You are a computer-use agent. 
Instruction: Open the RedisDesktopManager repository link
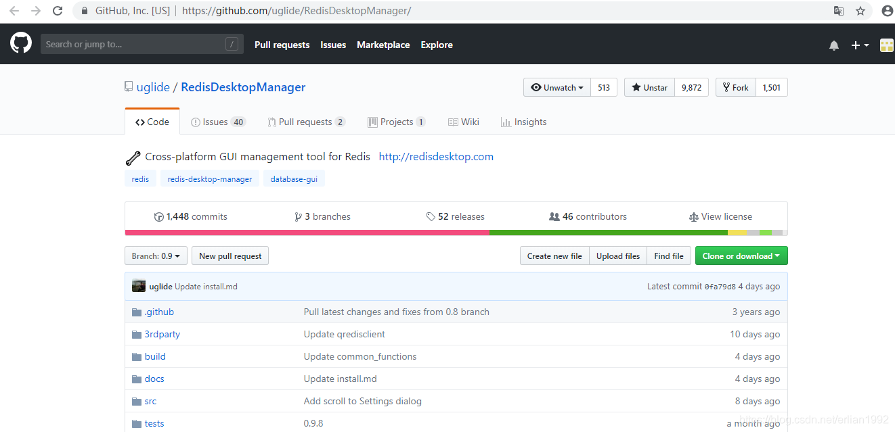click(x=243, y=87)
